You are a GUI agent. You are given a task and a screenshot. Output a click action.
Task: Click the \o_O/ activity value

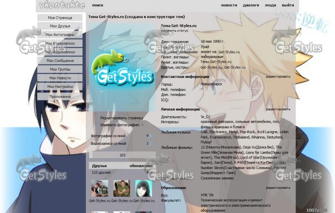click(205, 117)
